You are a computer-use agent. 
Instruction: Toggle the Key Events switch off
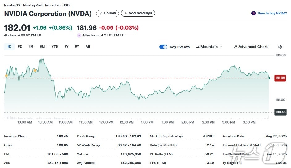click(x=163, y=47)
